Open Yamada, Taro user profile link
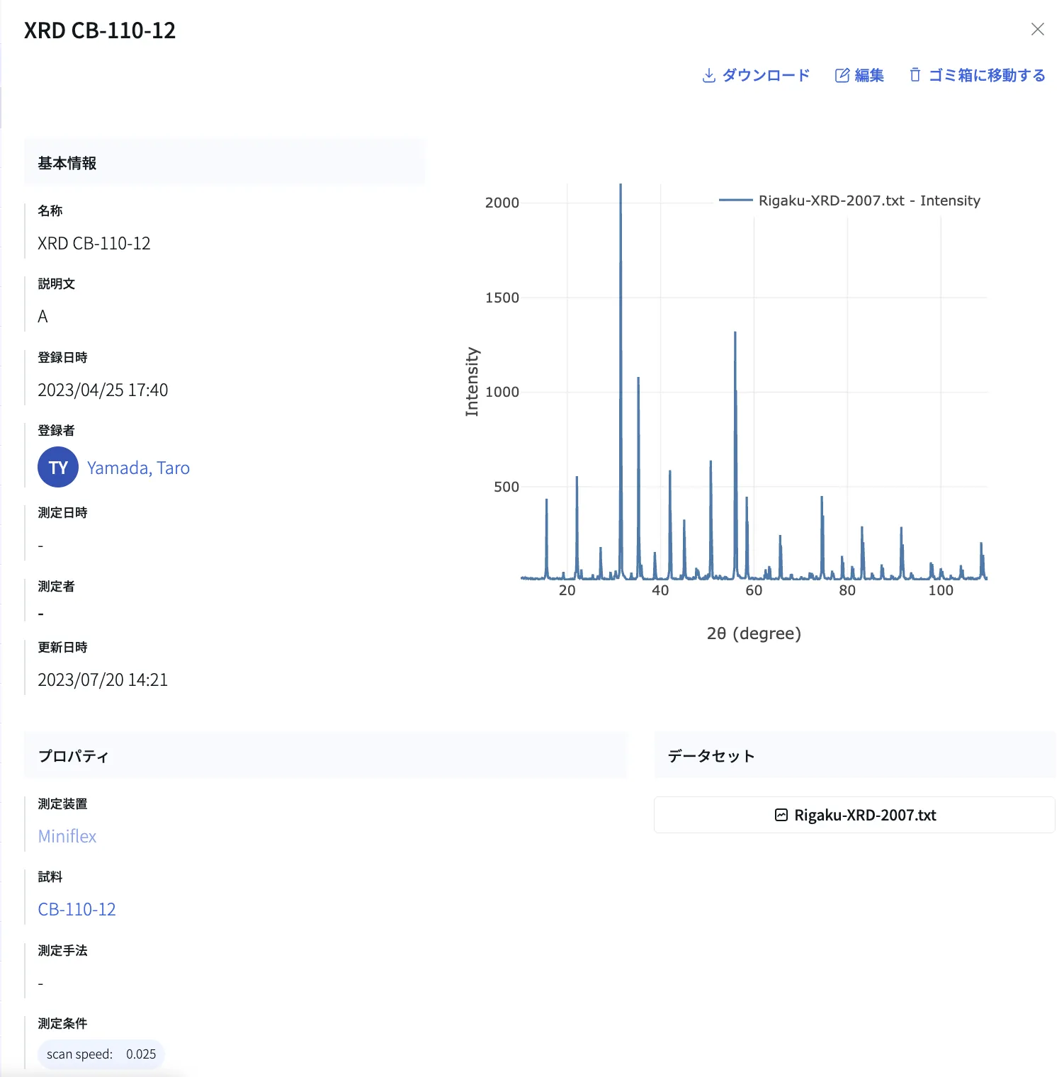This screenshot has width=1064, height=1077. click(x=138, y=468)
